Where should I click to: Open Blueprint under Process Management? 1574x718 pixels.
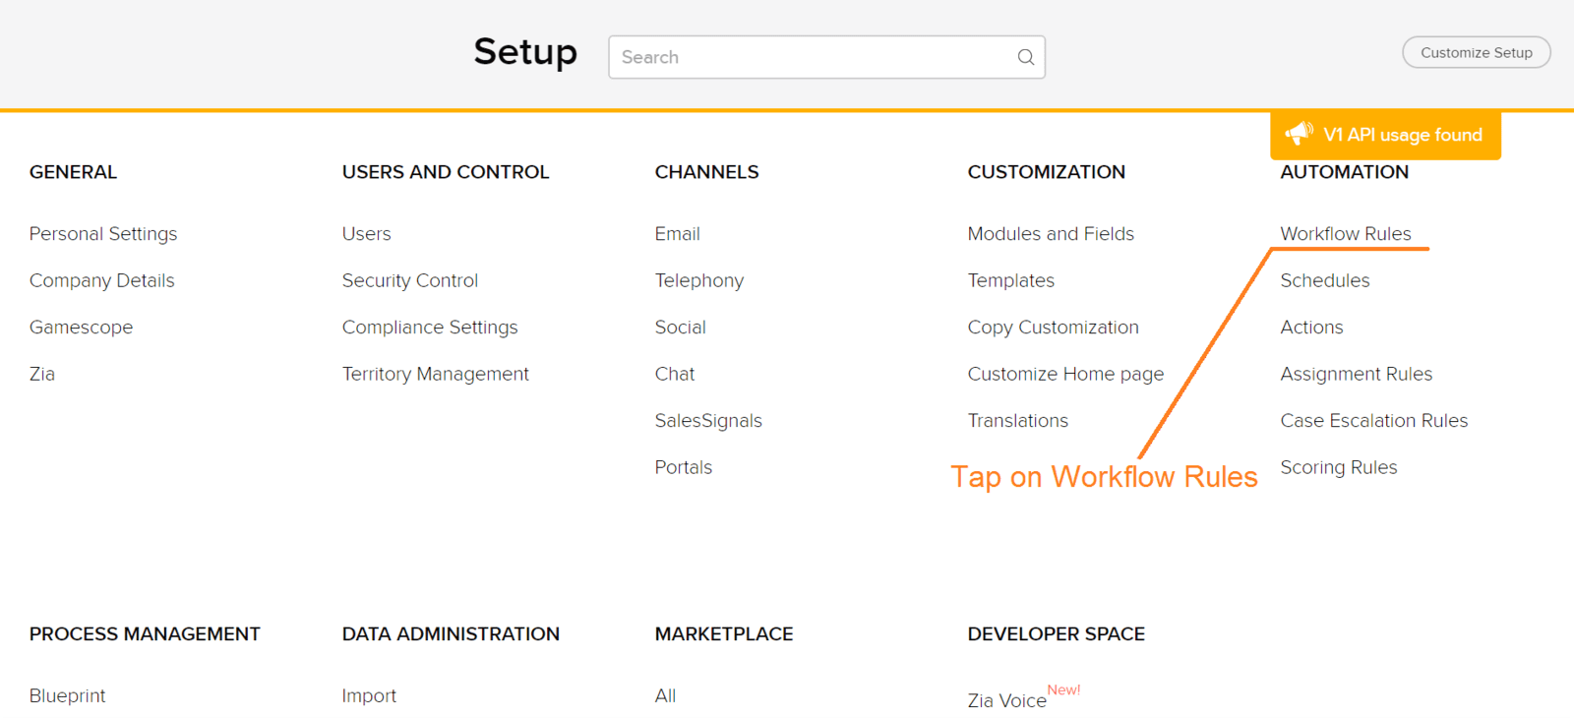68,696
